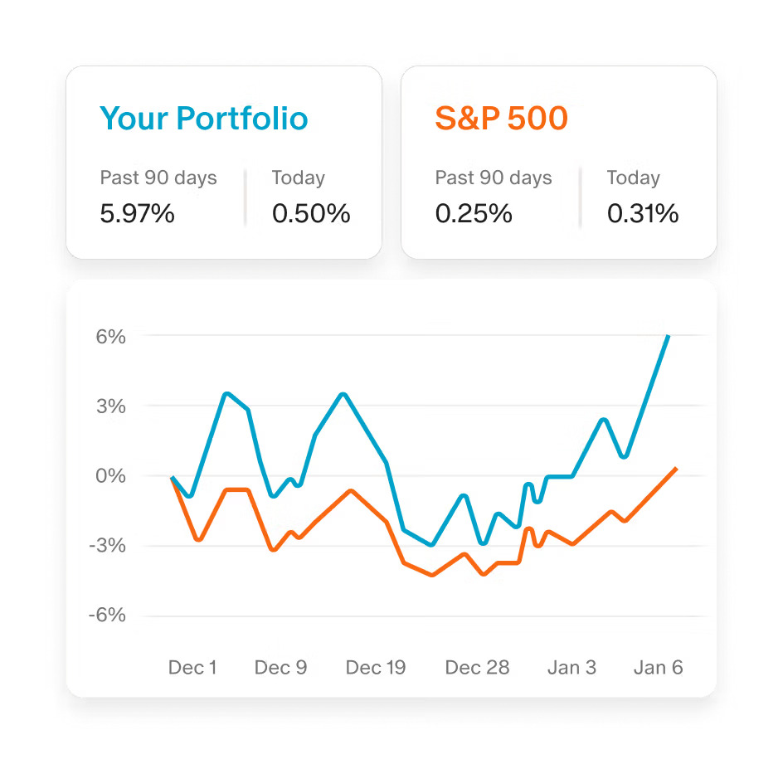Click the S&P 500 Today value 0.31%
The height and width of the screenshot is (764, 783).
643,214
